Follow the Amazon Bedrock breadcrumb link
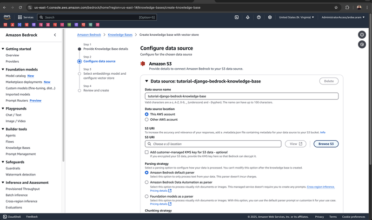 coord(89,34)
